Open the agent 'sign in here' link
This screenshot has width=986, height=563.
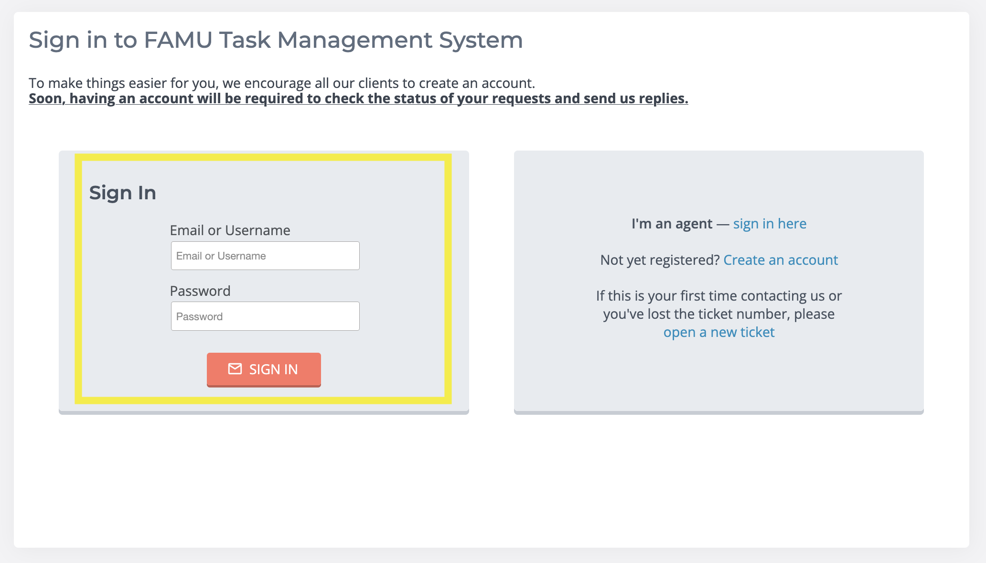point(770,224)
